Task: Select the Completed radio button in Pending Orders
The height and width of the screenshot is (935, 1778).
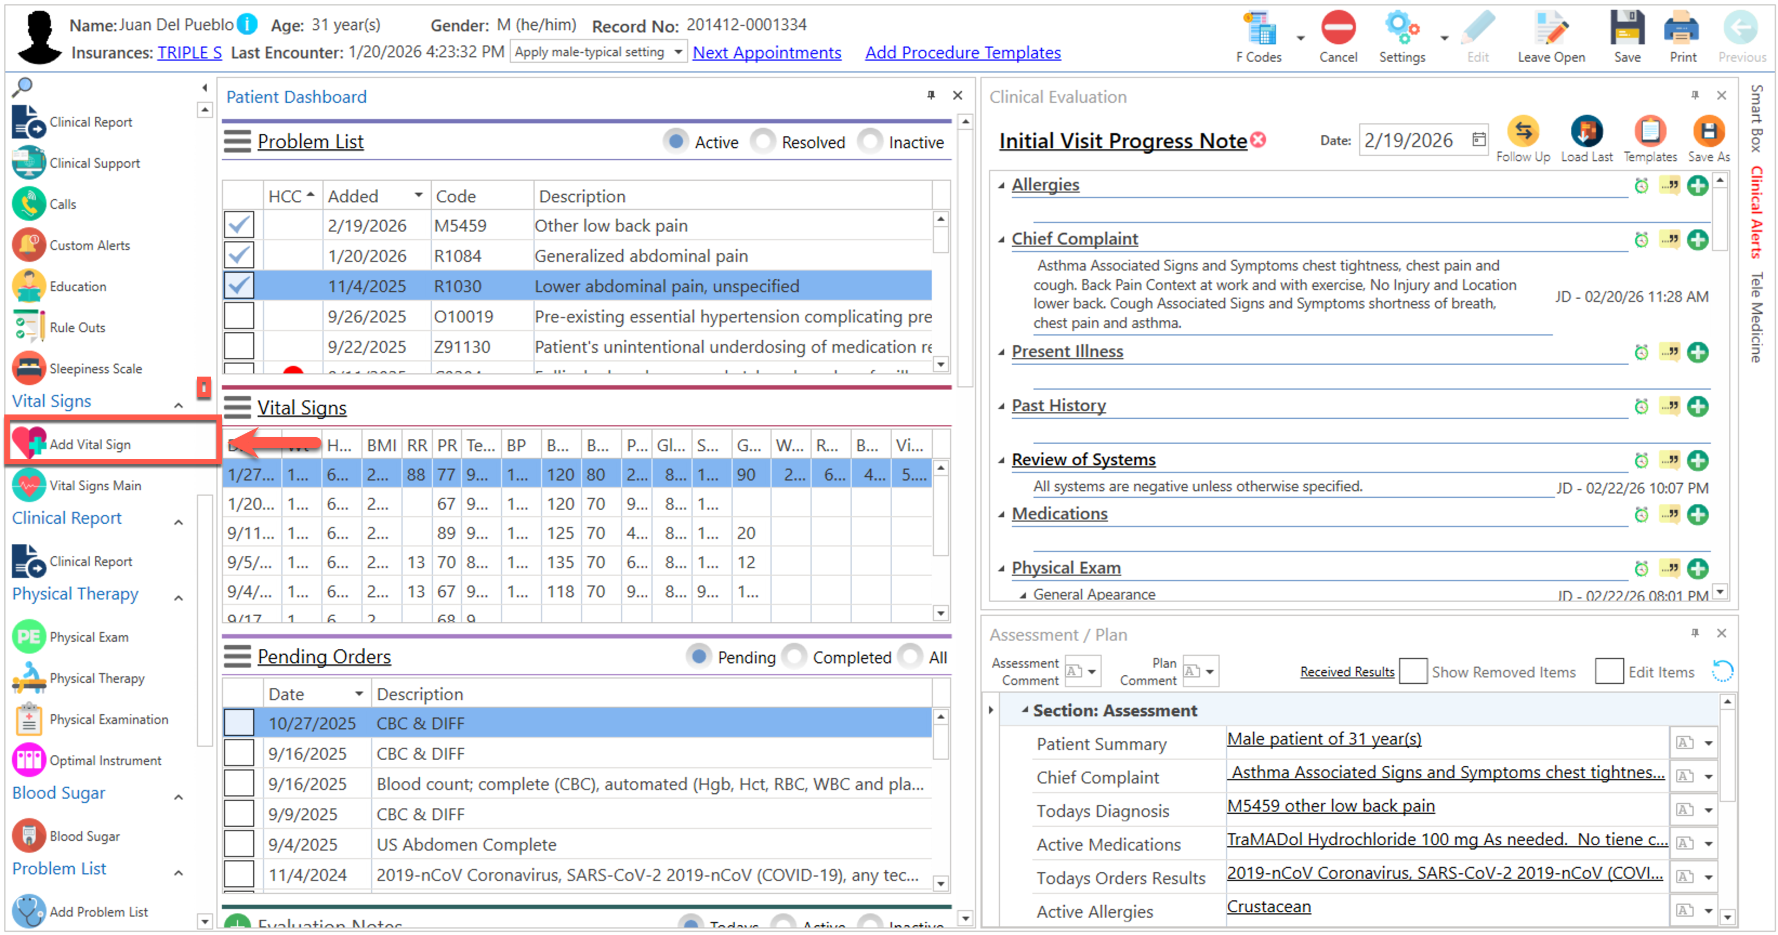Action: (x=794, y=656)
